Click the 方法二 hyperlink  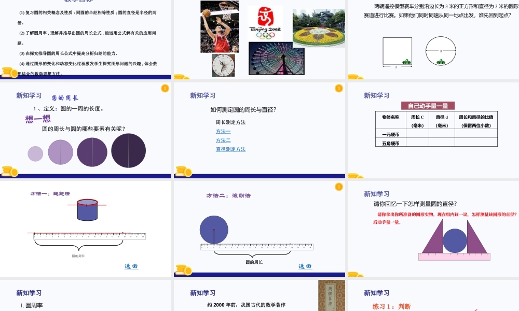click(x=223, y=140)
